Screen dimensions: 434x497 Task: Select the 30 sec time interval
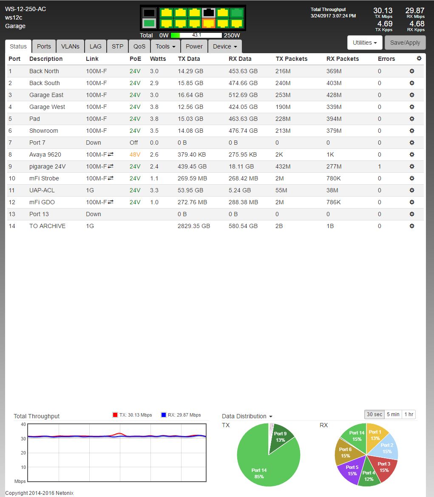click(x=374, y=414)
